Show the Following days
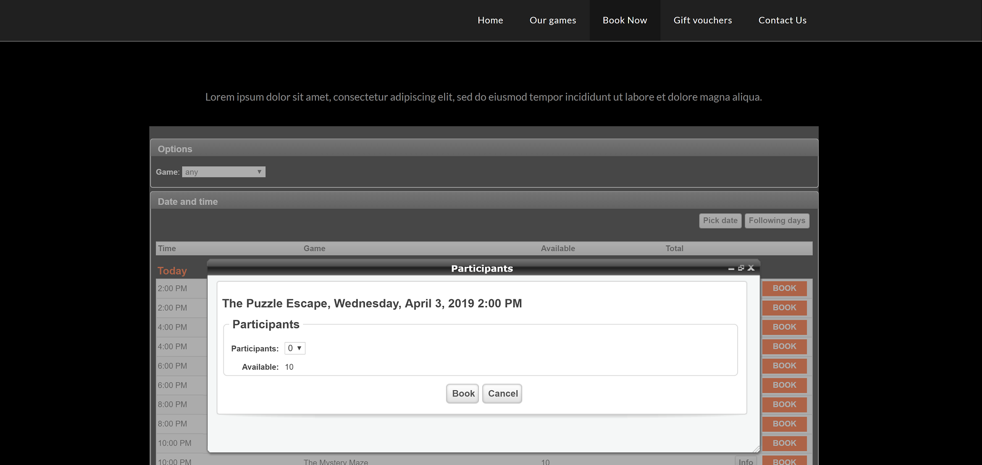 [777, 221]
